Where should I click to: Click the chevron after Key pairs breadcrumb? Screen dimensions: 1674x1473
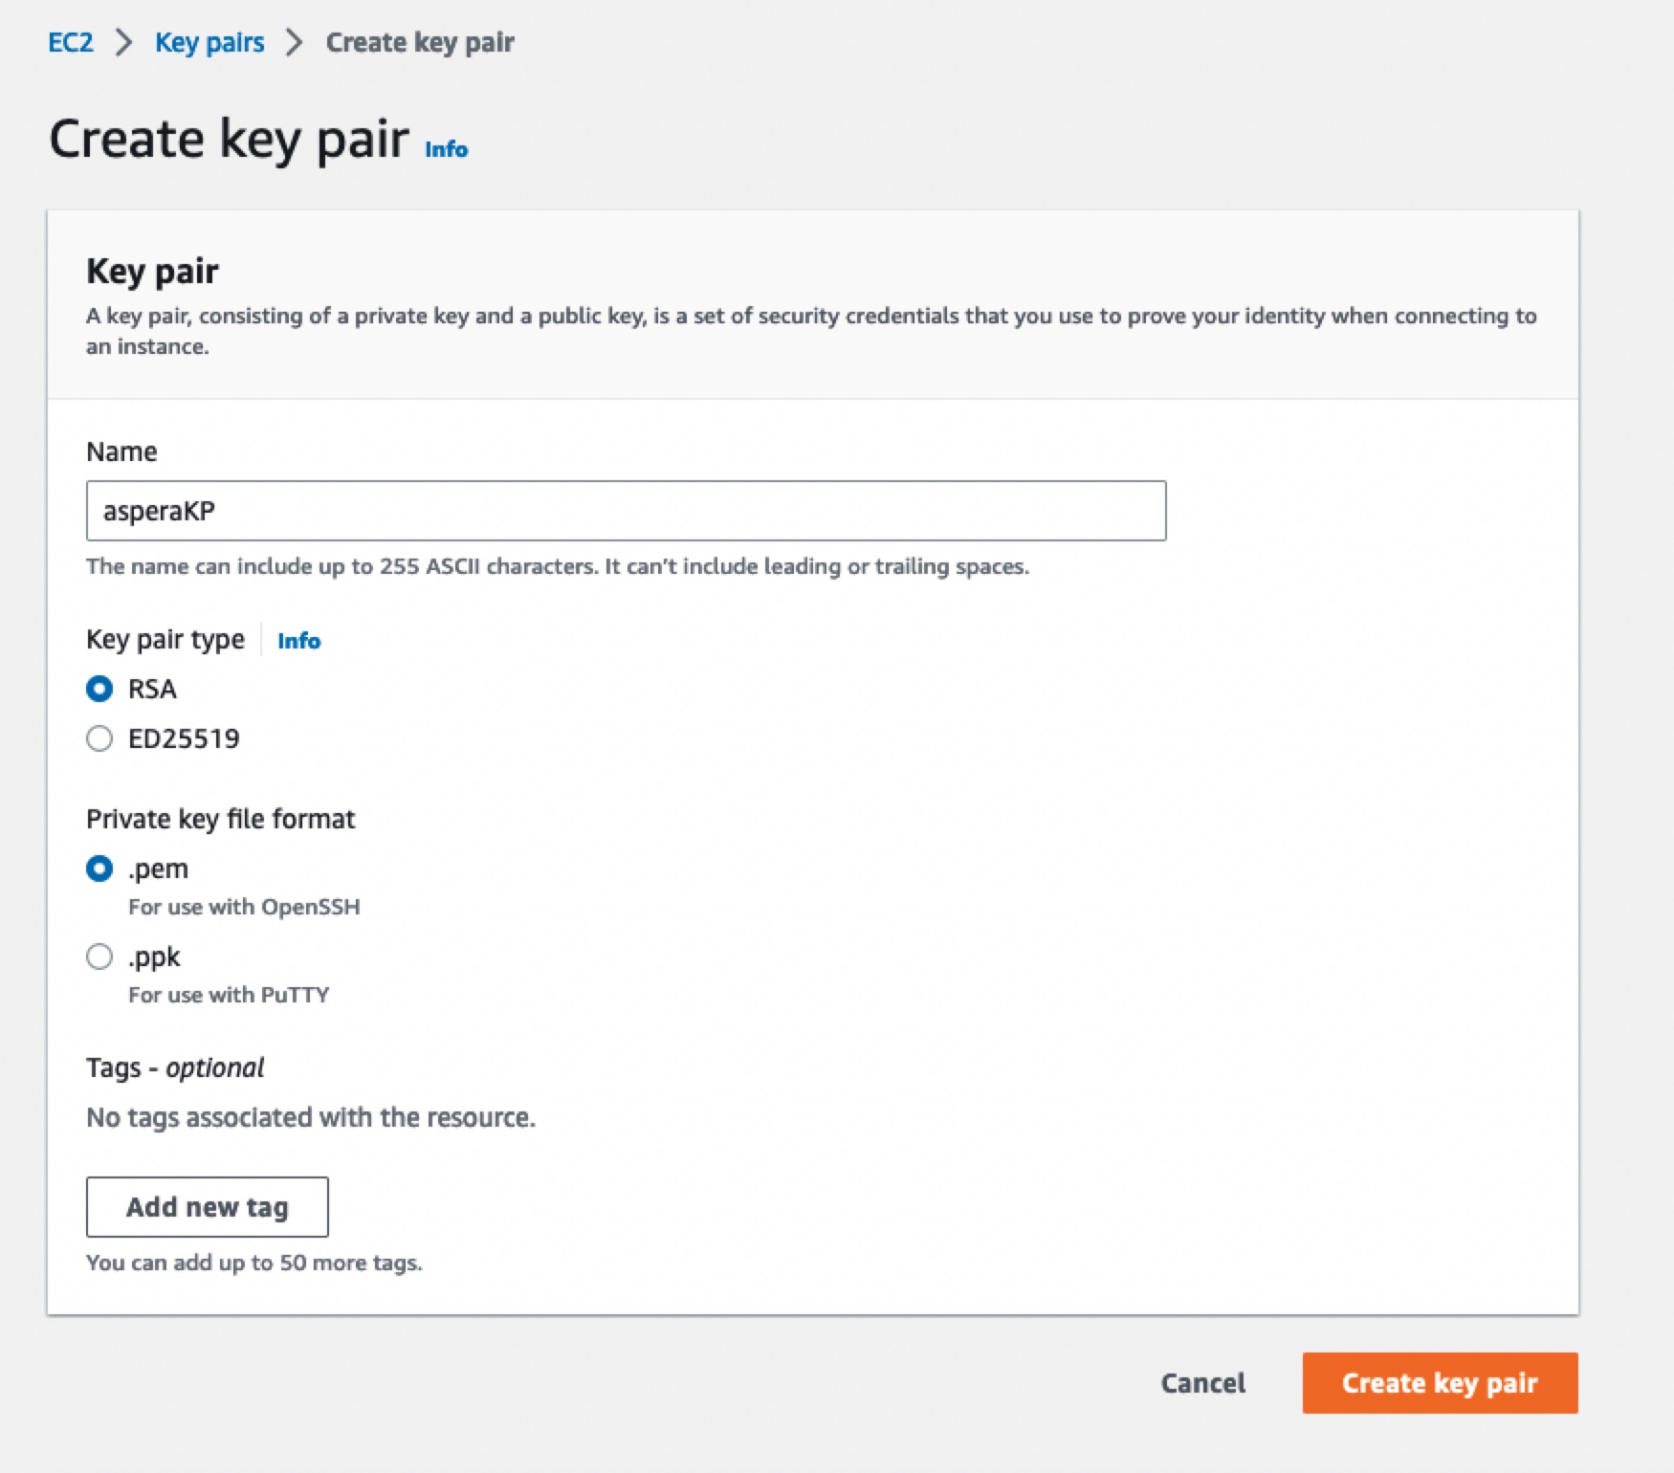coord(295,42)
